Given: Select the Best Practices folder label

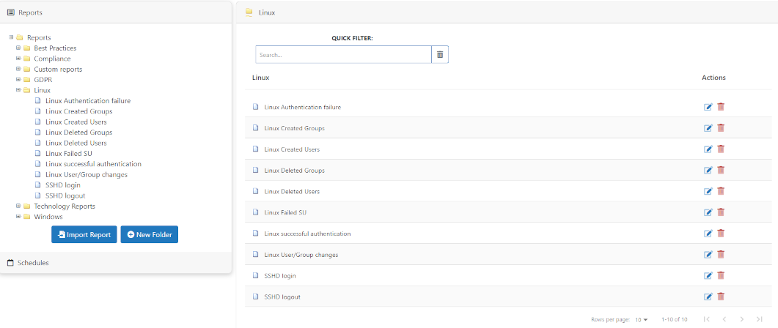Looking at the screenshot, I should (x=55, y=48).
